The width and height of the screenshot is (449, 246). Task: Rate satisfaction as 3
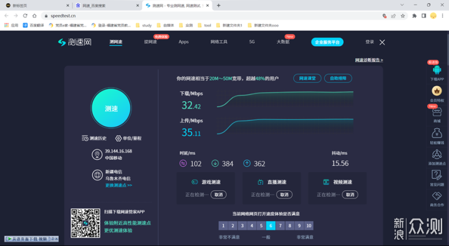click(x=242, y=225)
